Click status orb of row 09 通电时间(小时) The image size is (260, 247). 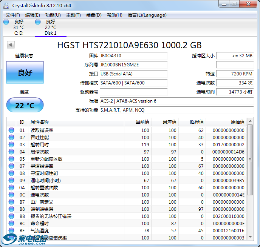click(x=11, y=180)
